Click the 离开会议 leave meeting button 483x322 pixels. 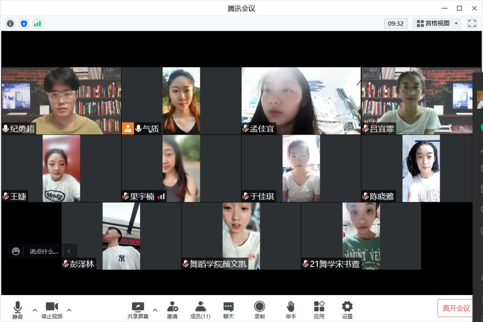pos(456,308)
